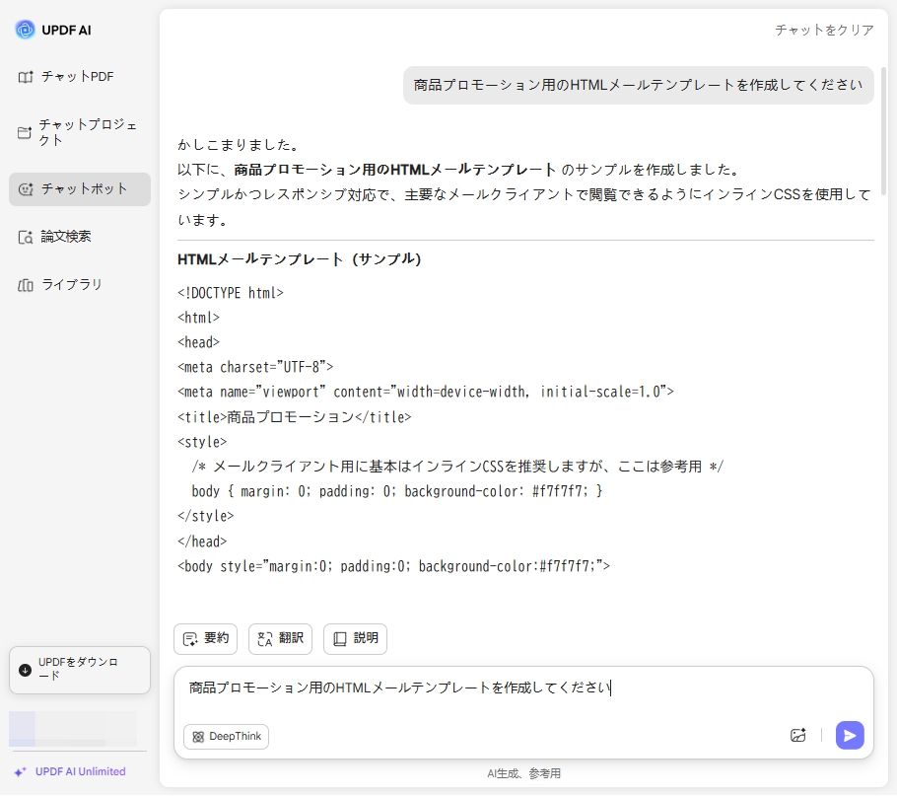This screenshot has height=796, width=897.
Task: Select チャットボット in the sidebar
Action: [x=80, y=189]
